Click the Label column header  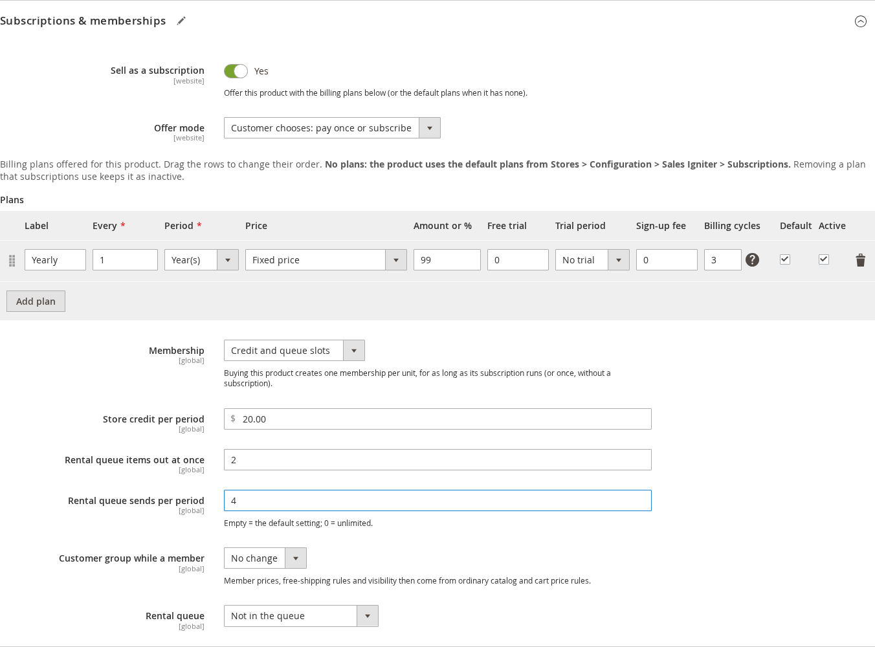point(36,226)
